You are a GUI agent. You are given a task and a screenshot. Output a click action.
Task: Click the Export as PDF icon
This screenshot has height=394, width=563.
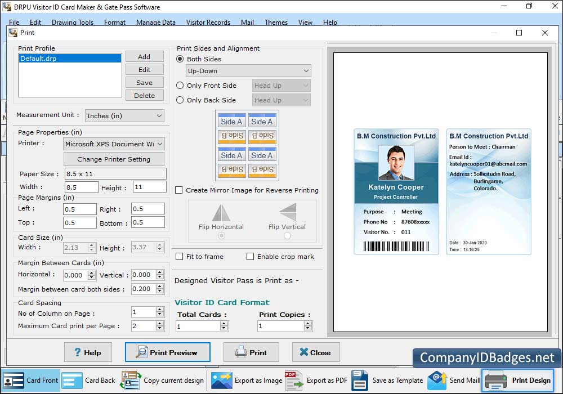pyautogui.click(x=294, y=380)
